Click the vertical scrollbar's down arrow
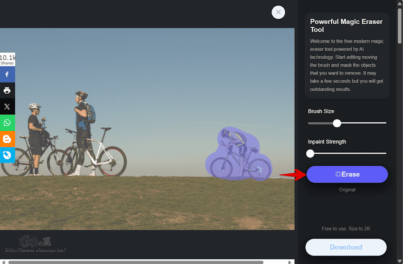The width and height of the screenshot is (403, 264). [399, 262]
